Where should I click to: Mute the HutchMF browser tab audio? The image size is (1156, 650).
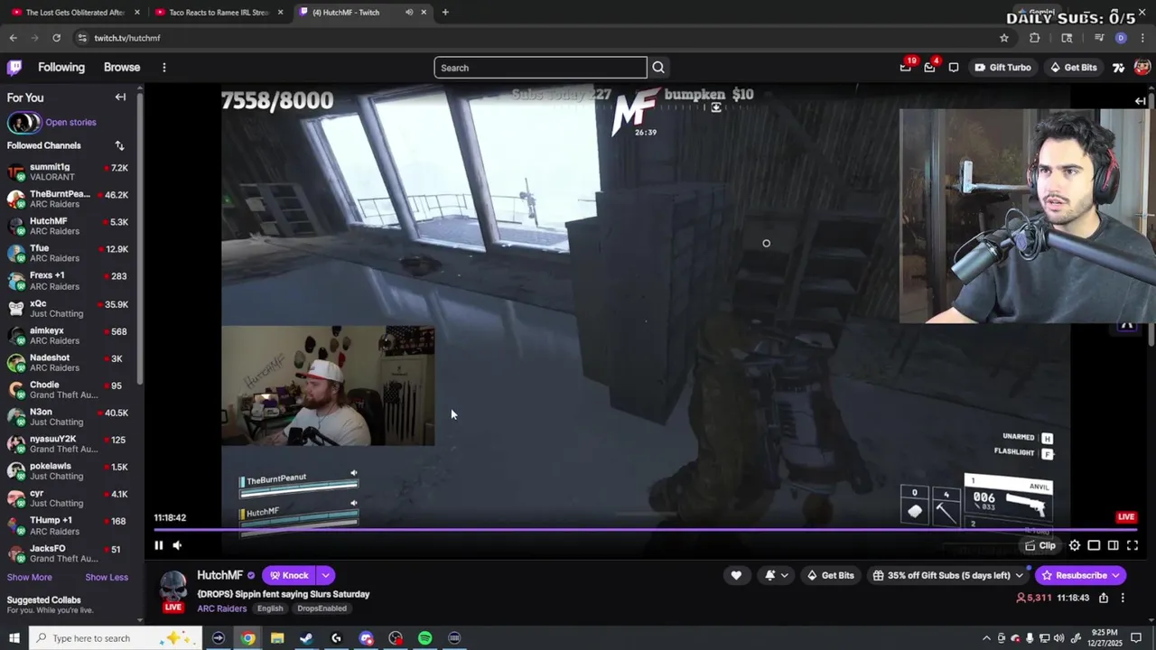(x=409, y=13)
